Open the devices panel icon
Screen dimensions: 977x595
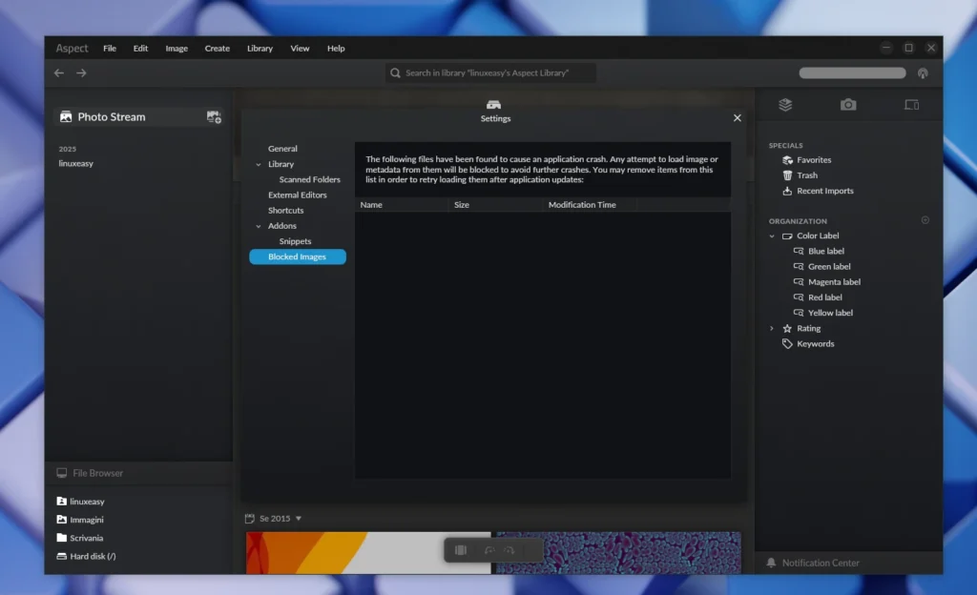pos(911,105)
